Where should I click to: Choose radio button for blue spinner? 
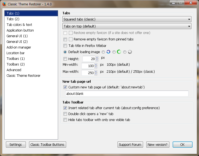(103, 52)
